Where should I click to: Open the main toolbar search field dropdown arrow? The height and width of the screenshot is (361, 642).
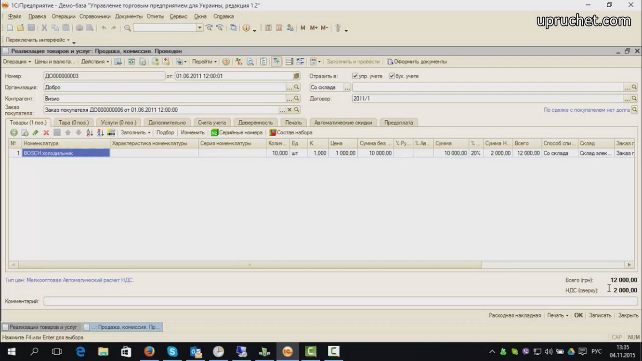point(199,28)
